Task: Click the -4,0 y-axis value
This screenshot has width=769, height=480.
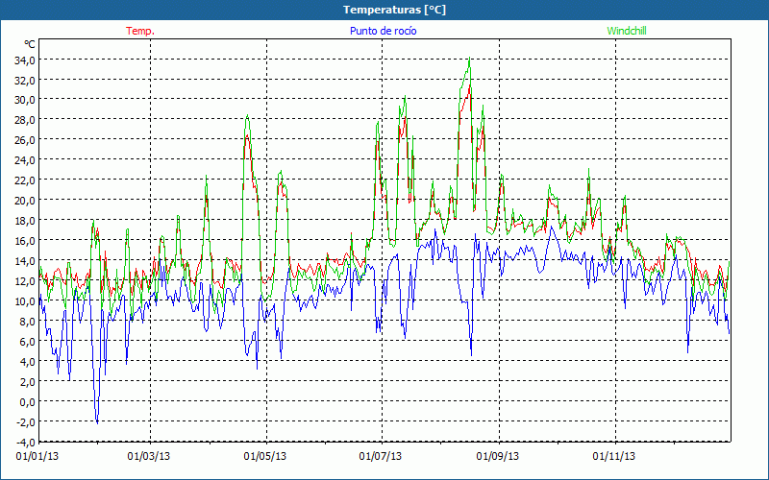Action: 26,442
